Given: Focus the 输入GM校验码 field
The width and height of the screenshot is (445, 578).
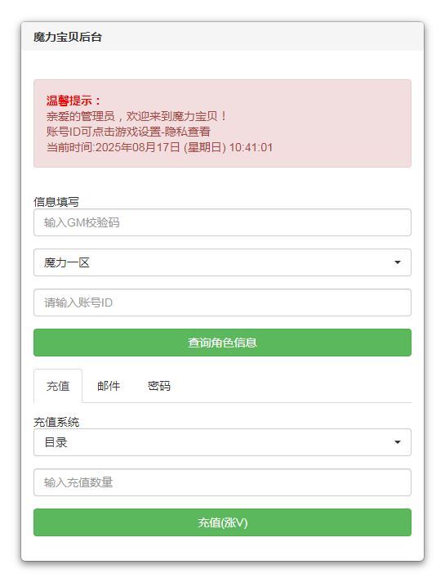Looking at the screenshot, I should coord(222,222).
